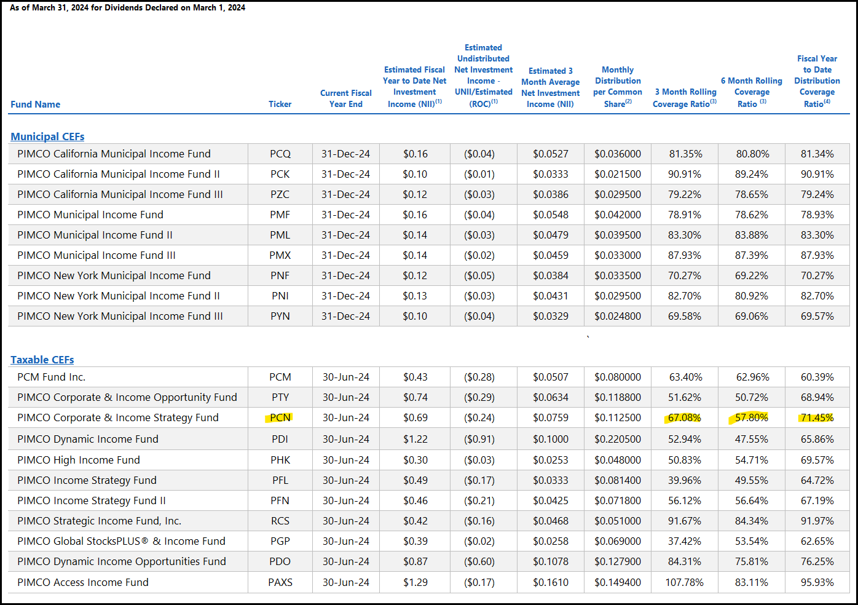
Task: Select the Current Fiscal Year End header
Action: [x=346, y=98]
